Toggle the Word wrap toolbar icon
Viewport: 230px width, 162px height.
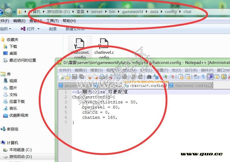[x=196, y=77]
